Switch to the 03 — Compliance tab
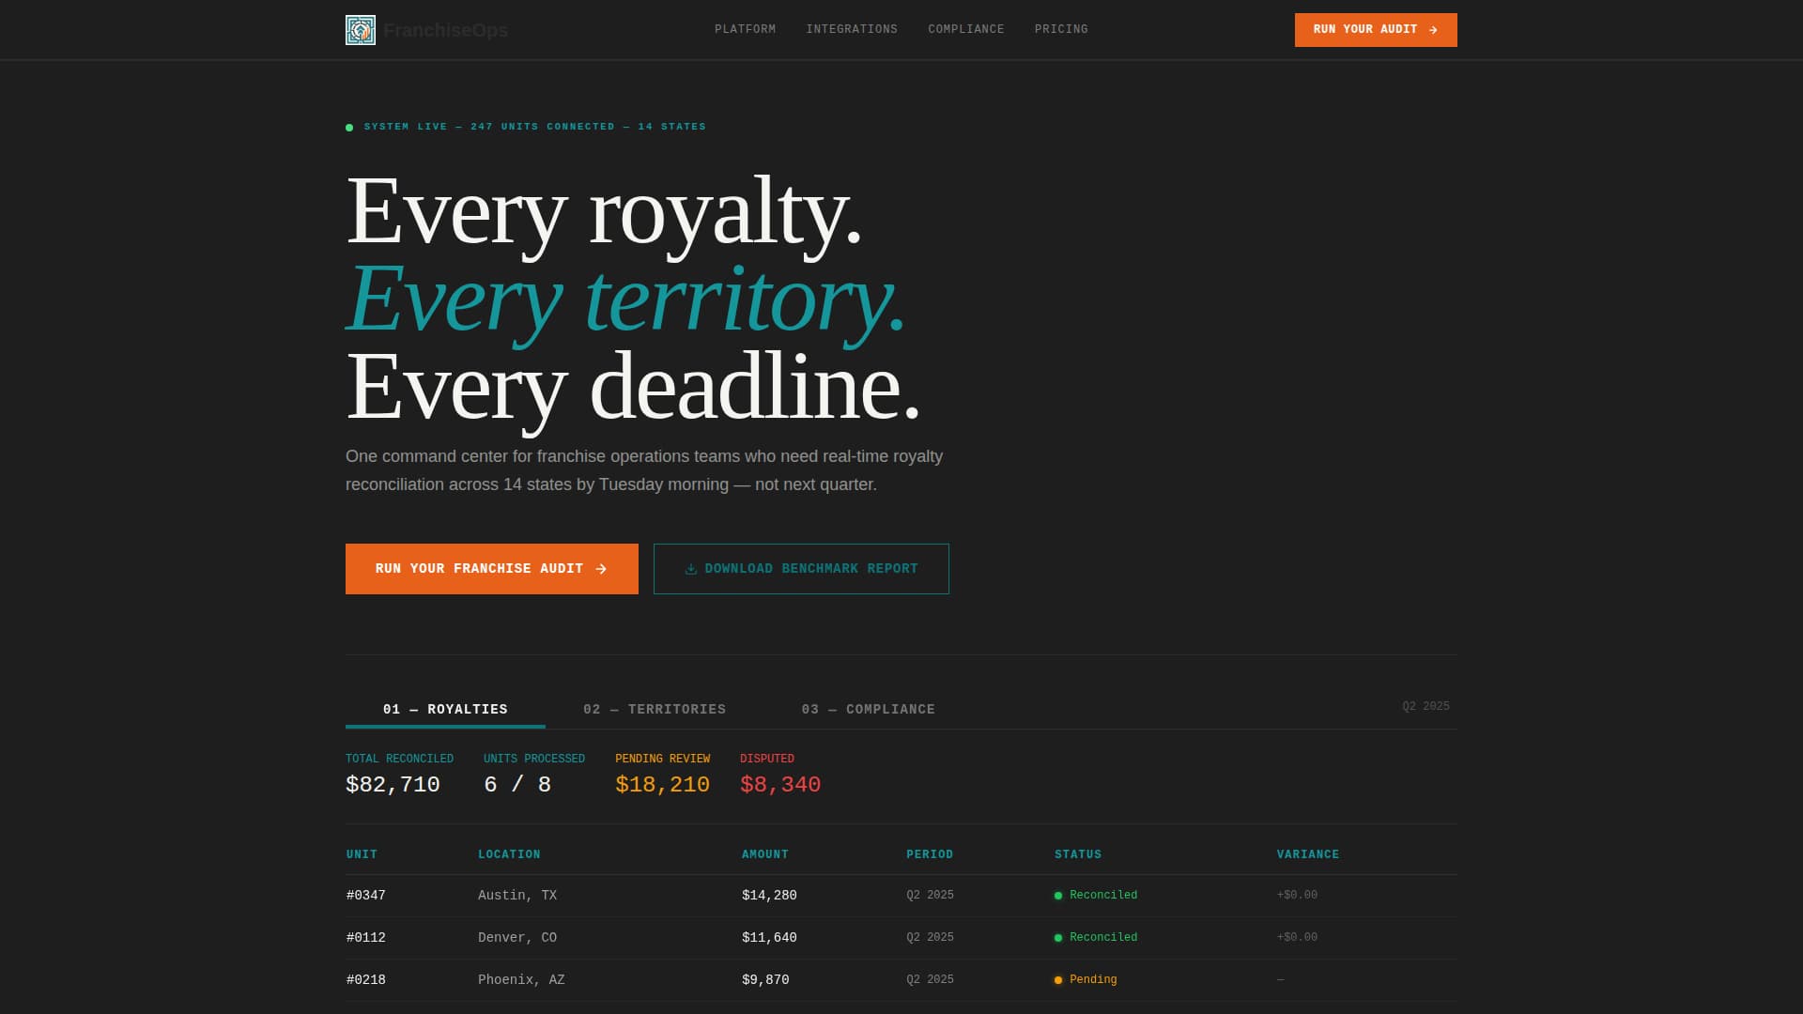The height and width of the screenshot is (1014, 1803). point(868,709)
